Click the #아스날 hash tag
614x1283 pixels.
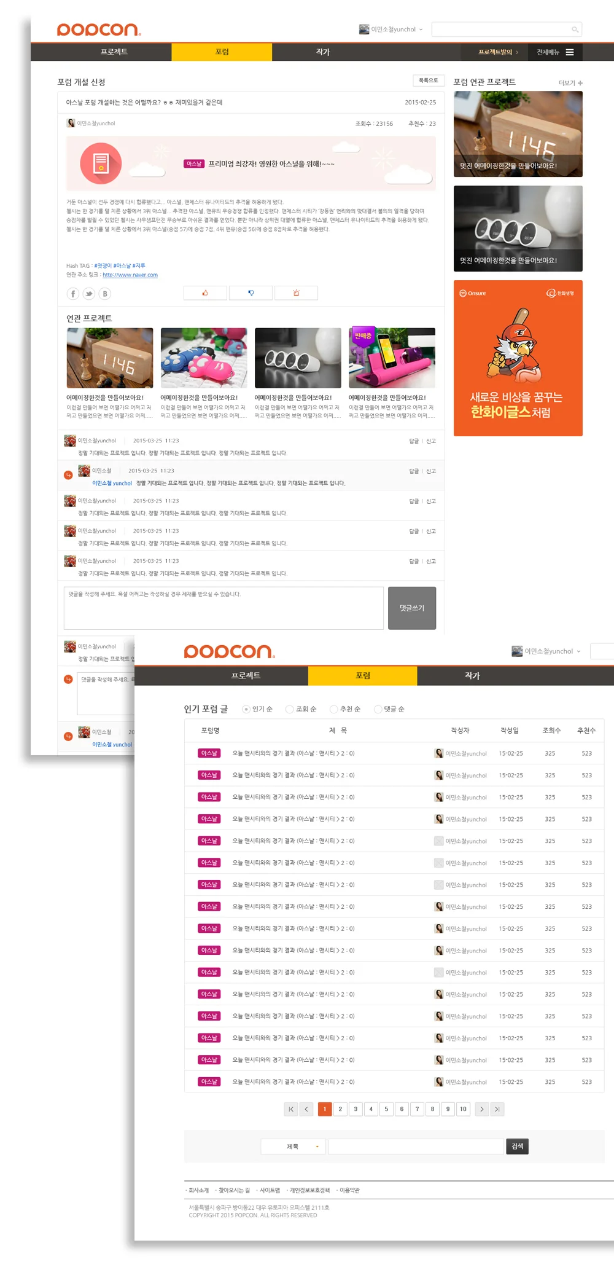pyautogui.click(x=122, y=266)
